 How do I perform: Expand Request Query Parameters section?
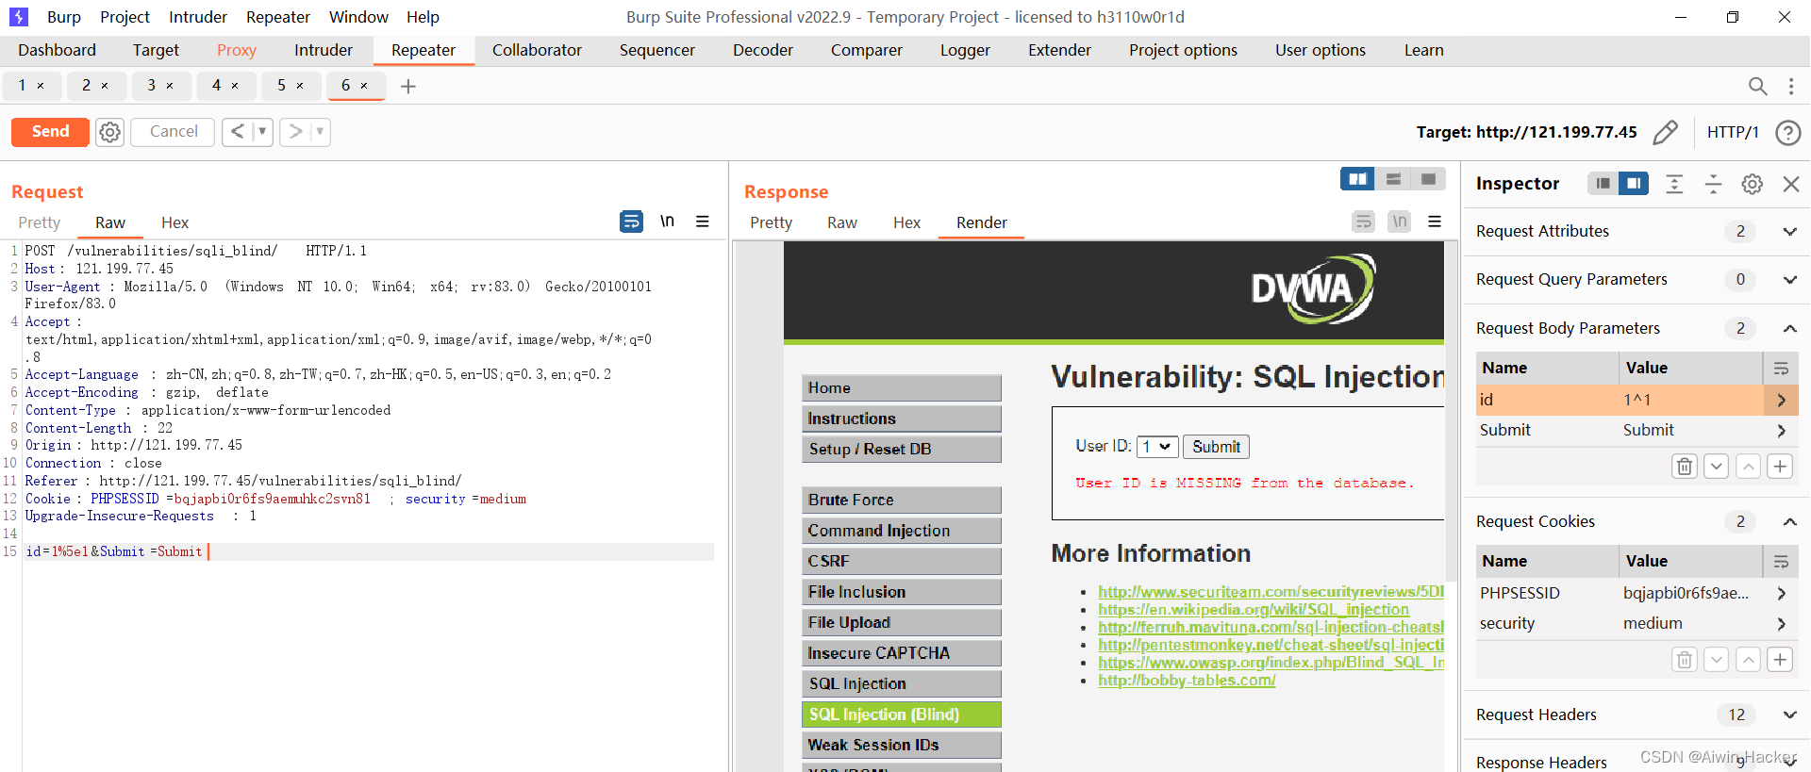click(x=1789, y=280)
